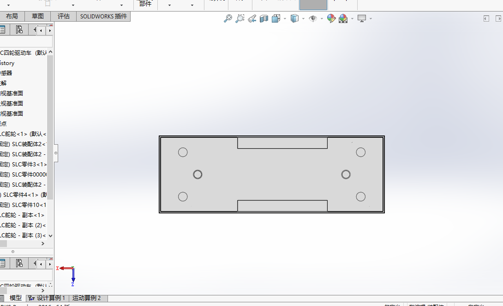Screen dimensions: 503x306
Task: Open the 设计算例 1 tab
Action: (48, 298)
